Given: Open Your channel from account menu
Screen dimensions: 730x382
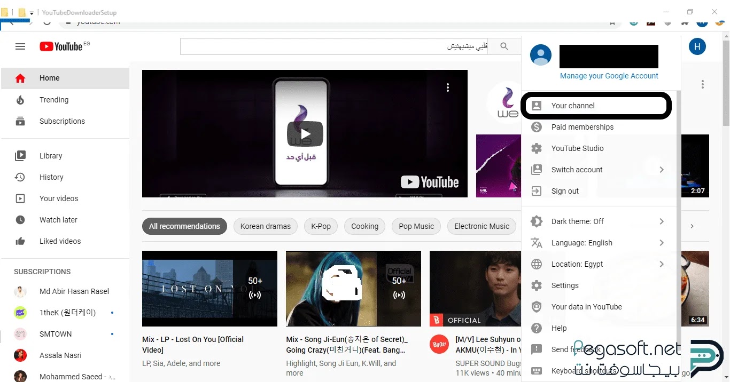Looking at the screenshot, I should 597,106.
